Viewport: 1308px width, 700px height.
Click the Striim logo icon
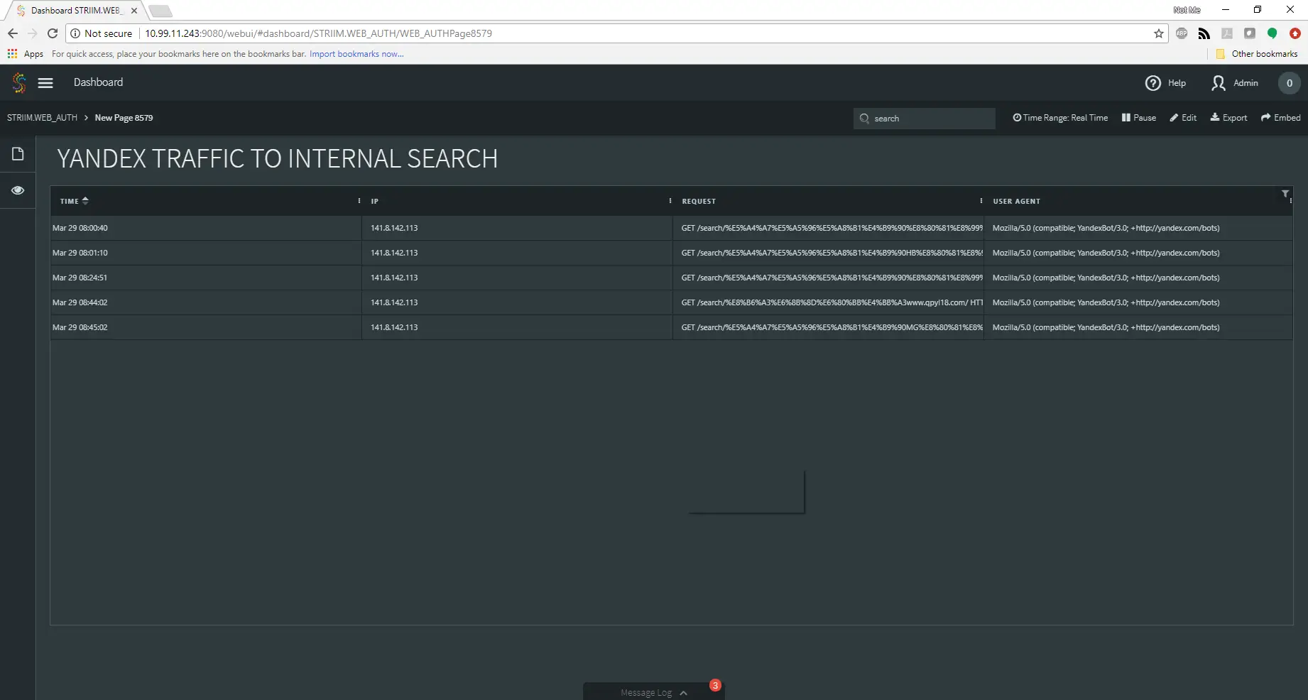click(x=19, y=83)
